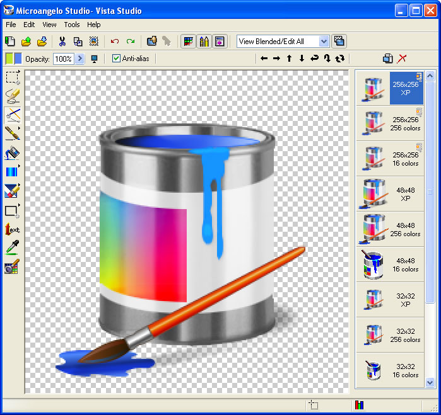The width and height of the screenshot is (441, 415).
Task: Click the green foreground color swatch
Action: coord(9,59)
